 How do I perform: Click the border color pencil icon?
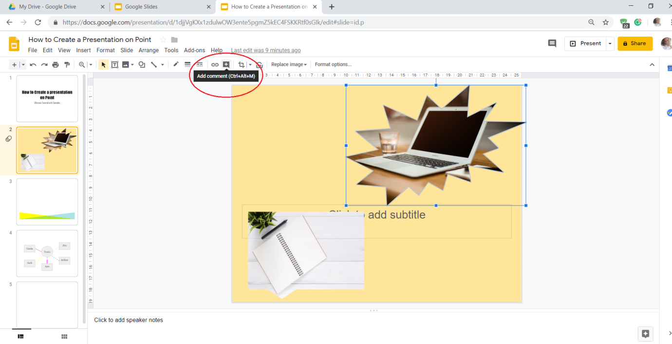click(176, 64)
